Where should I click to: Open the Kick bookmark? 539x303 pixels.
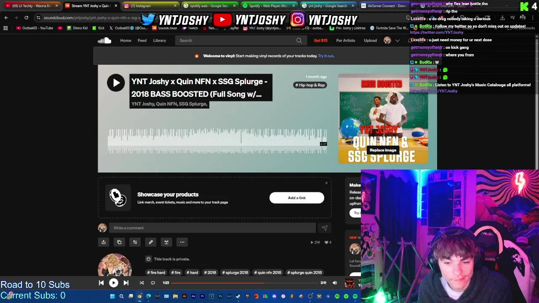(x=98, y=28)
